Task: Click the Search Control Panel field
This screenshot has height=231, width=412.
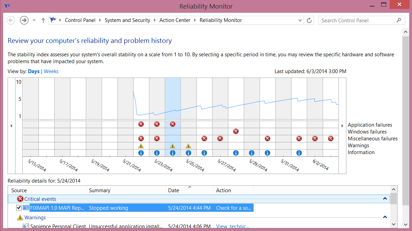Action: point(357,21)
